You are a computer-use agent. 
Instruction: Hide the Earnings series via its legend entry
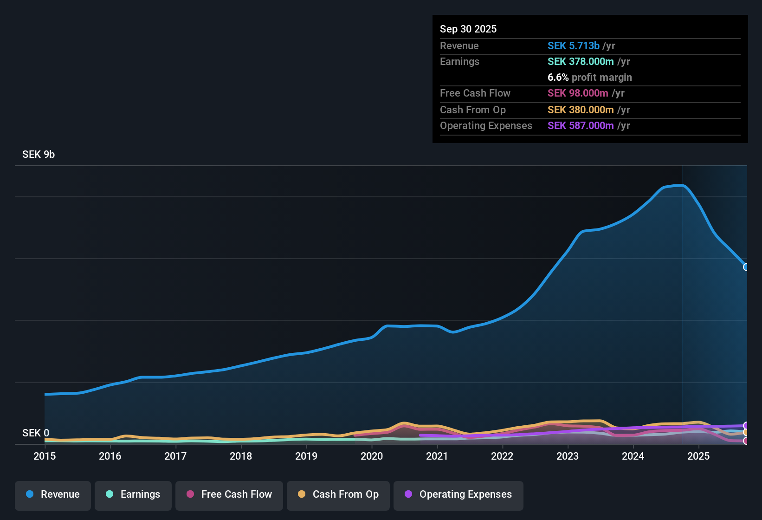(133, 494)
